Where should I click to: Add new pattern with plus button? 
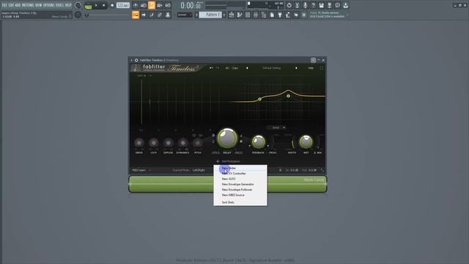click(x=224, y=15)
